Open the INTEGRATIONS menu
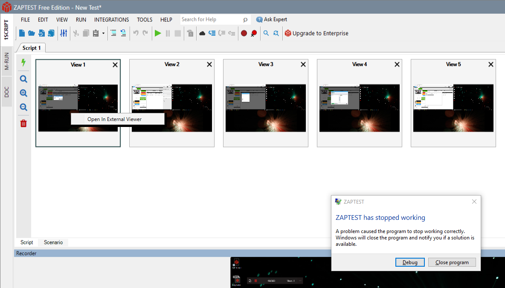The width and height of the screenshot is (505, 288). 111,20
